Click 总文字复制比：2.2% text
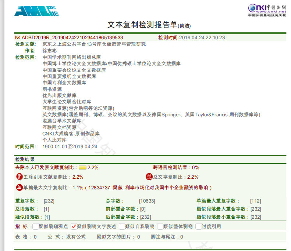 pos(176,177)
